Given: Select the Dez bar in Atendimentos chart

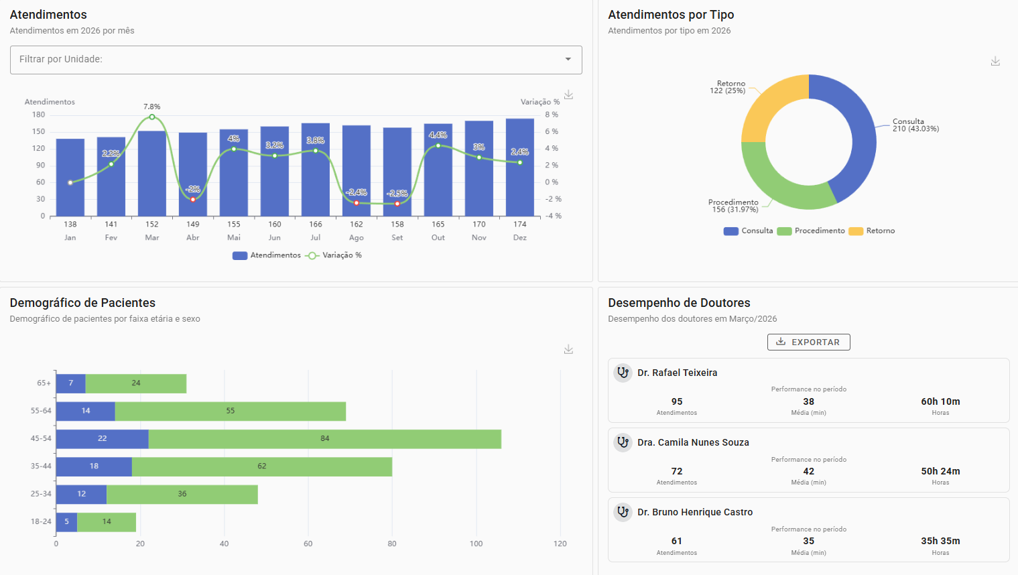Looking at the screenshot, I should [520, 168].
